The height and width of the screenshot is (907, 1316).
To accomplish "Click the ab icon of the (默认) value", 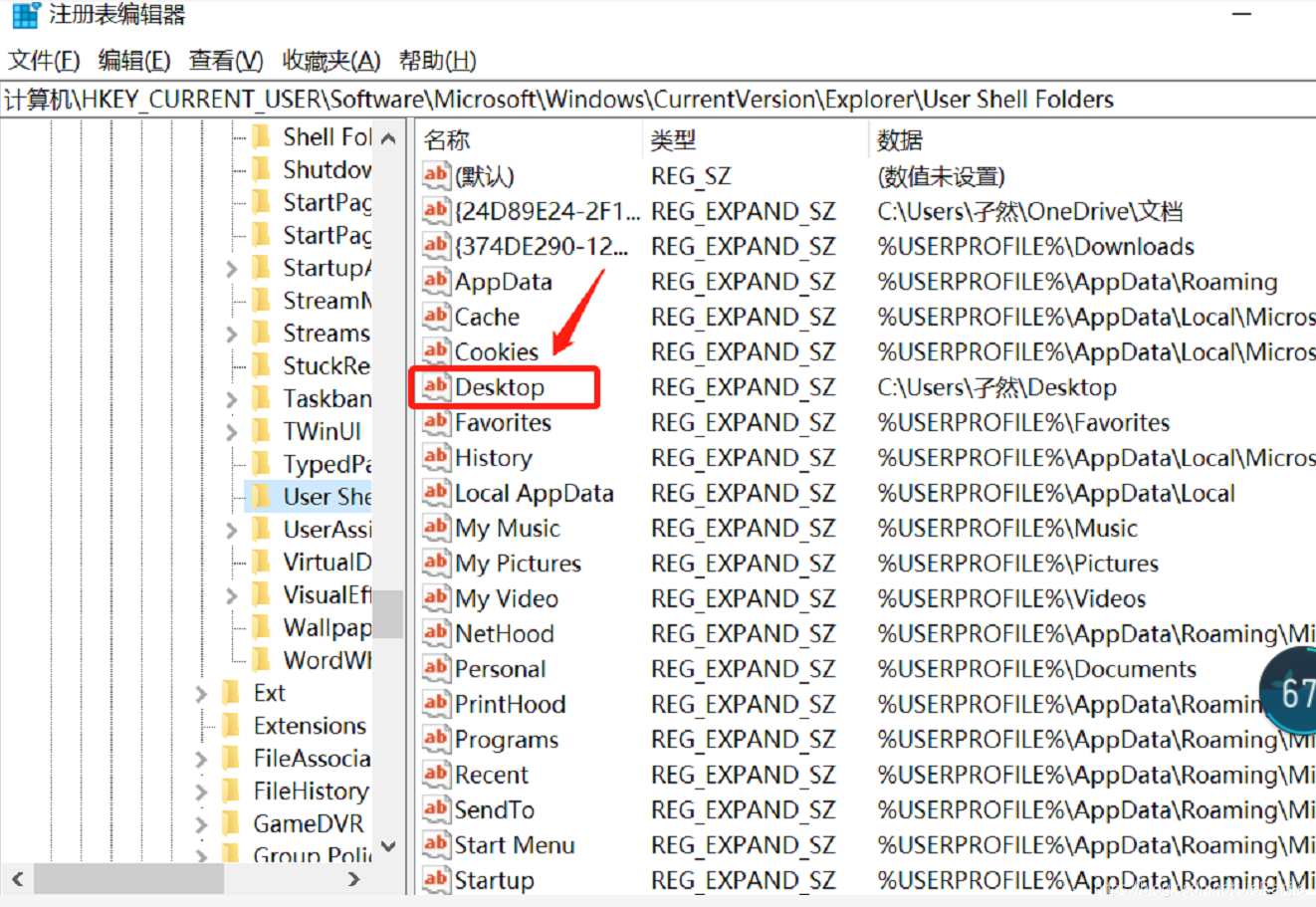I will (x=435, y=176).
